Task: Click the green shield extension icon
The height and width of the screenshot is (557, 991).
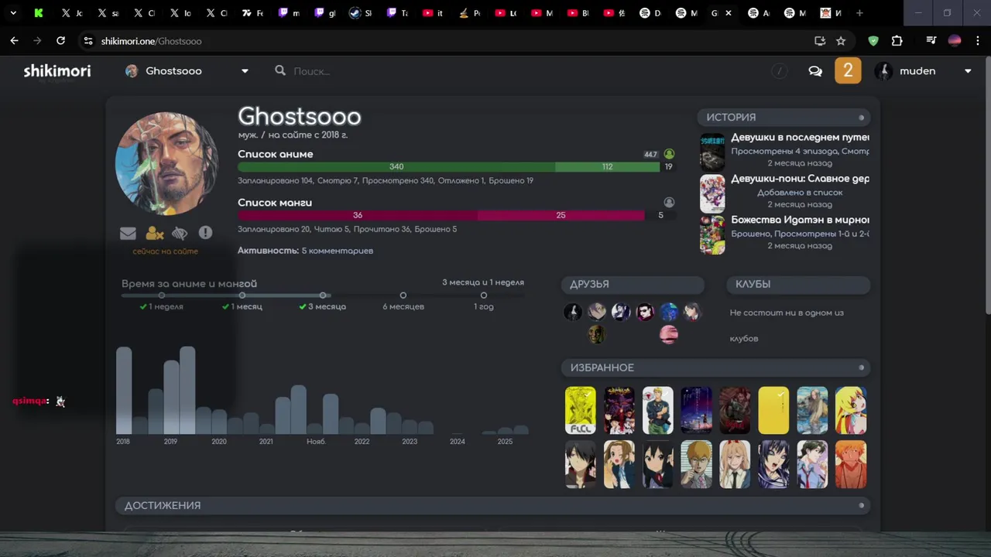Action: (873, 41)
